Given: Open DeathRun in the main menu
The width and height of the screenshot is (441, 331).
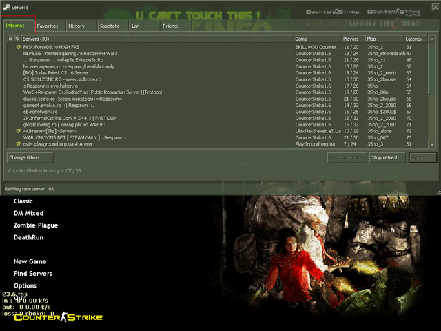Looking at the screenshot, I should [29, 237].
